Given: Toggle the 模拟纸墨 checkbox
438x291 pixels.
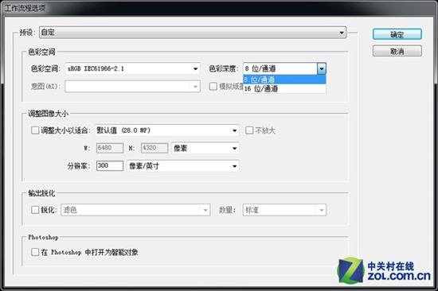Looking at the screenshot, I should point(213,87).
